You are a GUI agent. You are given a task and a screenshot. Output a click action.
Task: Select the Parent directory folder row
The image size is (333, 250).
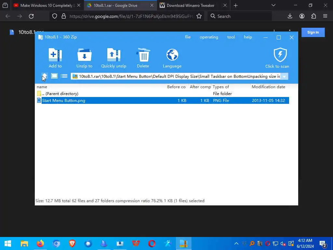[163, 93]
